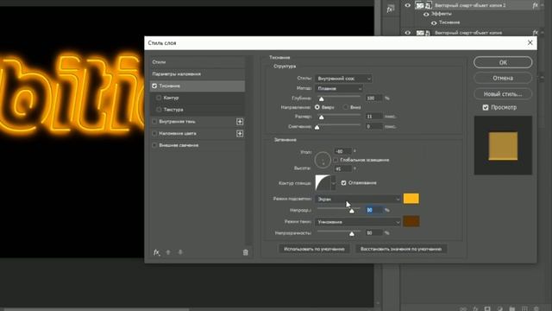Screen dimensions: 552x311
Task: Click the Смягчение slider handle
Action: 317,127
